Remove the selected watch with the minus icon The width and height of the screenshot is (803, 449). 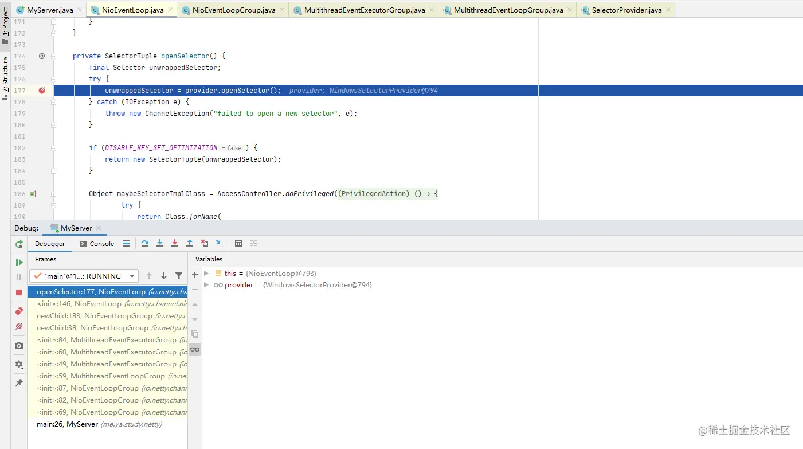[x=195, y=290]
